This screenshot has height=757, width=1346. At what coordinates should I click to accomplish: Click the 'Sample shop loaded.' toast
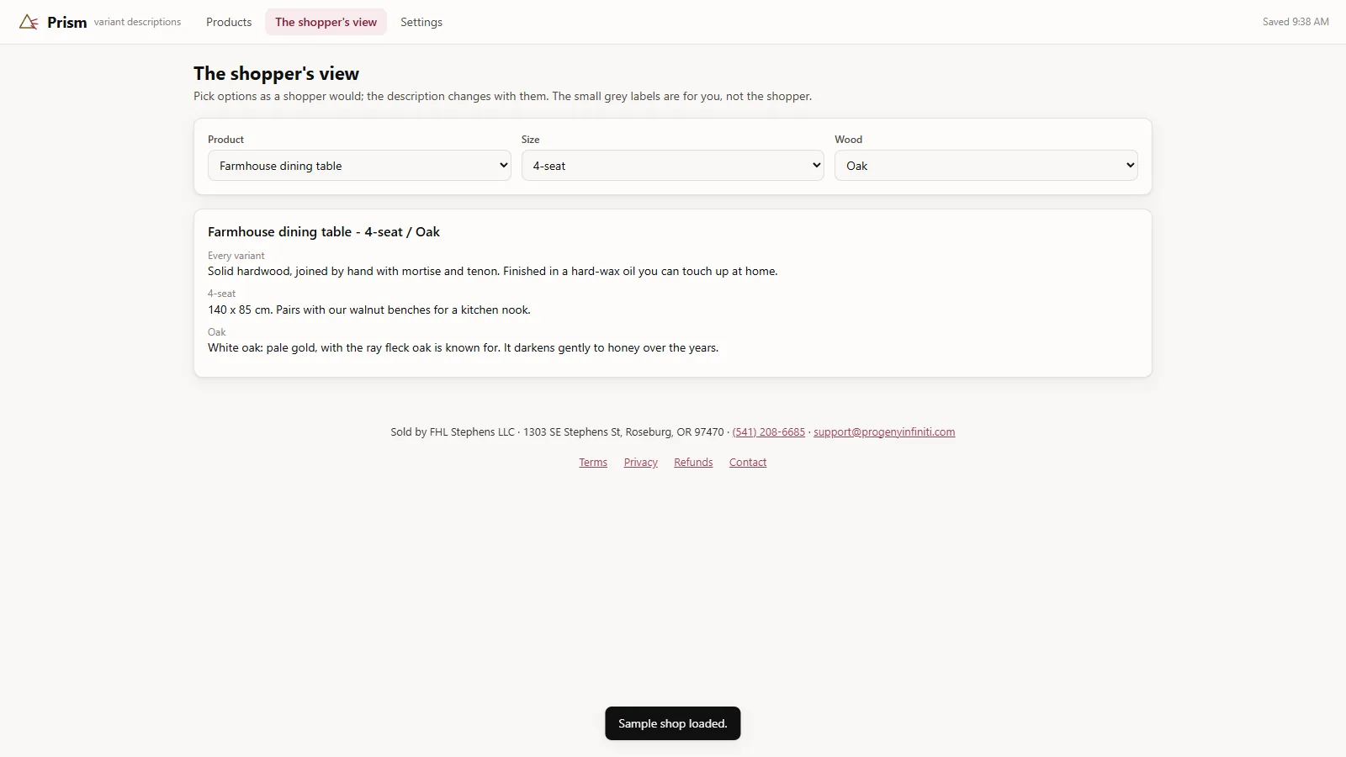(673, 723)
